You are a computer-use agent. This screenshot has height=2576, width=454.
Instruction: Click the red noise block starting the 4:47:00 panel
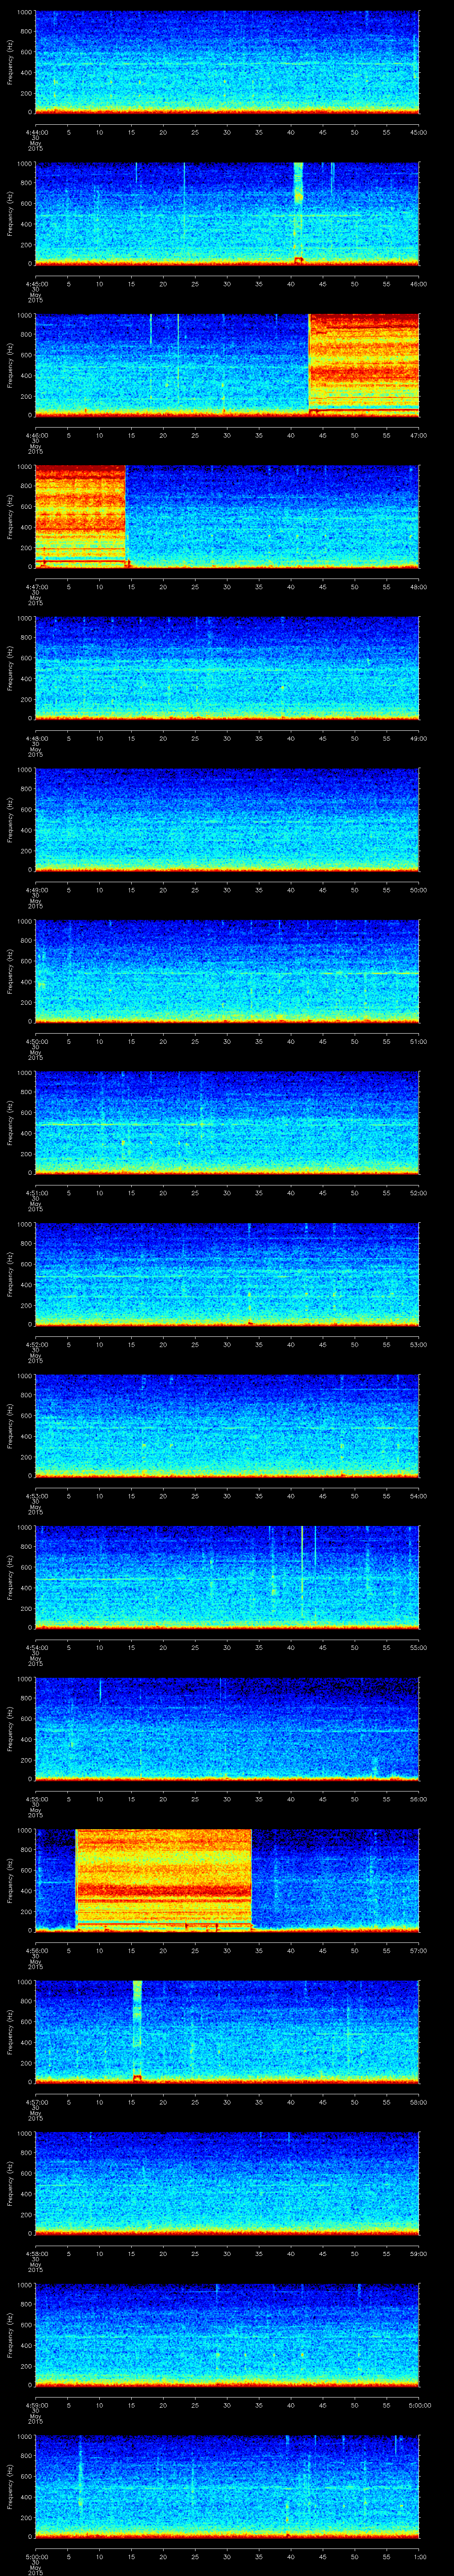(x=81, y=517)
